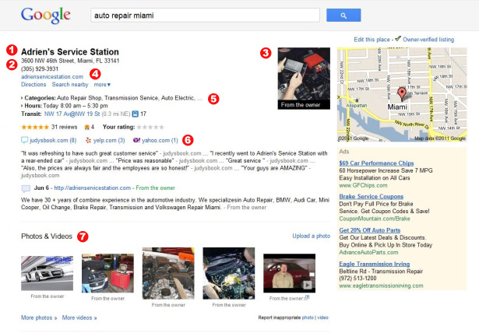Open the '$69 Car Performance Chips' ad
The height and width of the screenshot is (333, 479).
click(376, 163)
